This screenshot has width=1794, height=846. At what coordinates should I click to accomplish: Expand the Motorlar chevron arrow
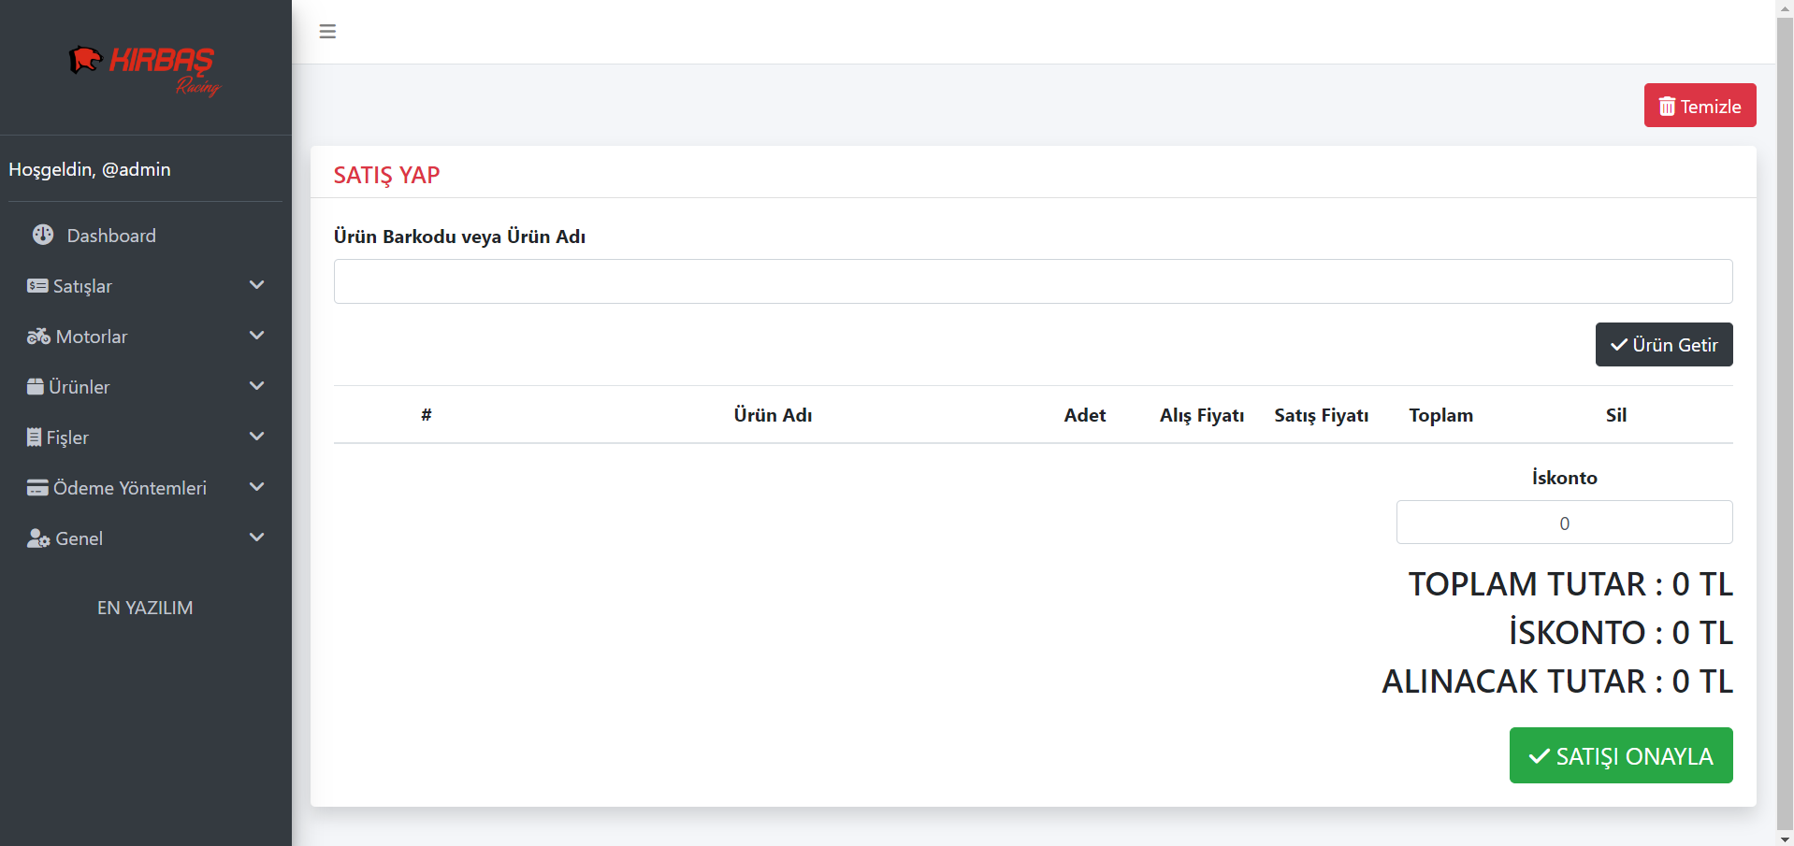(257, 336)
